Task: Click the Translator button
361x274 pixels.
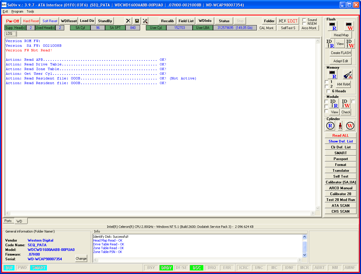Action: 341,171
